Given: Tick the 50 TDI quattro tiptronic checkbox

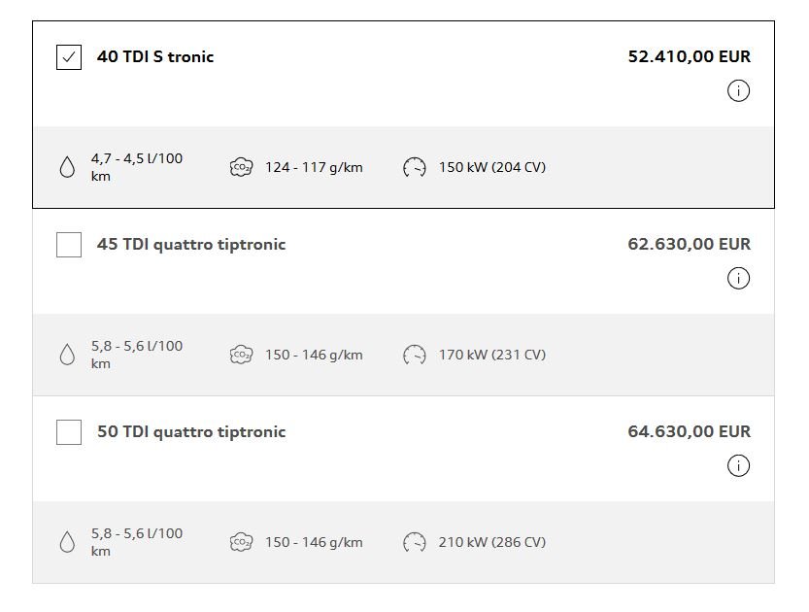Looking at the screenshot, I should tap(69, 432).
